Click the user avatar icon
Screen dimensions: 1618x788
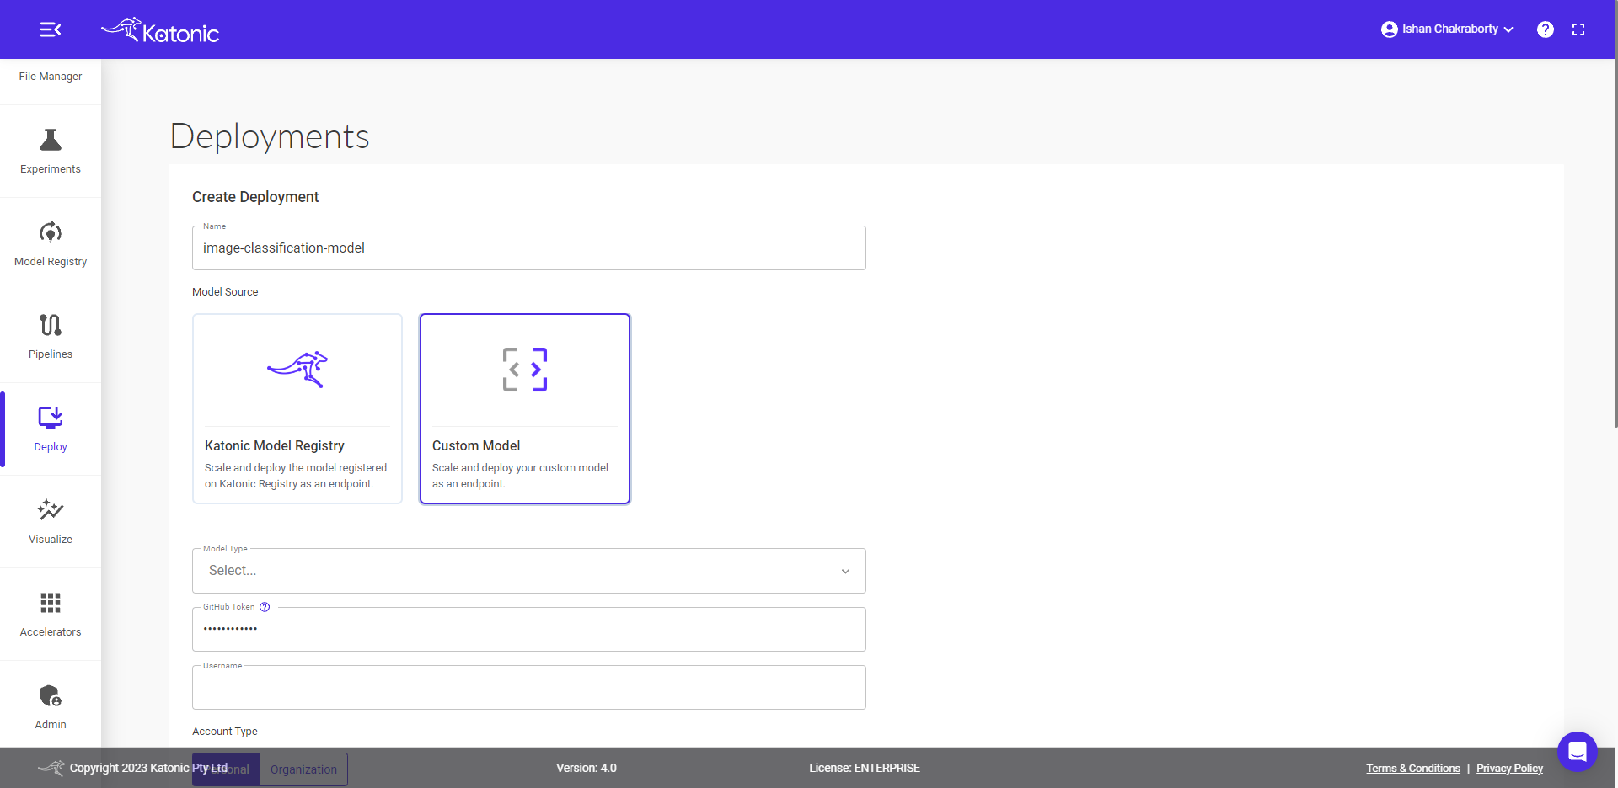coord(1389,29)
